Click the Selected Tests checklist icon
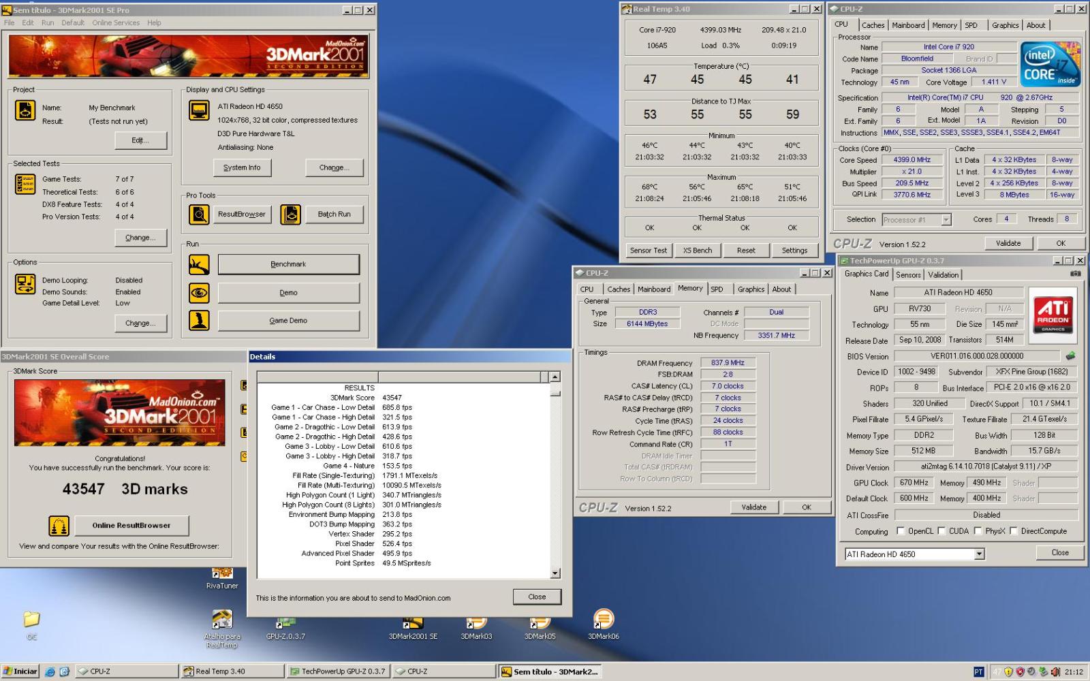The width and height of the screenshot is (1090, 681). 25,184
